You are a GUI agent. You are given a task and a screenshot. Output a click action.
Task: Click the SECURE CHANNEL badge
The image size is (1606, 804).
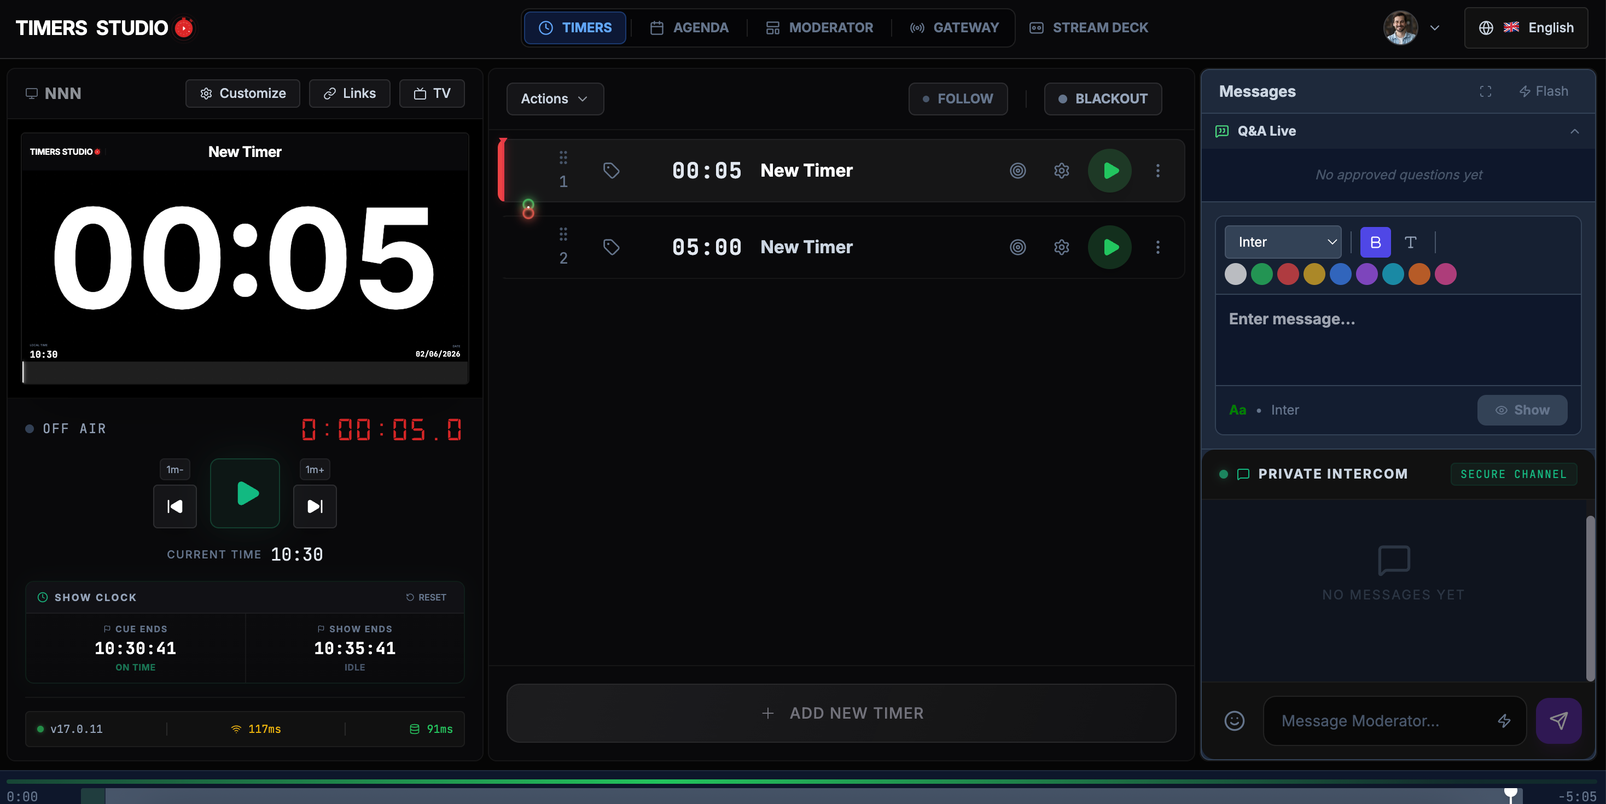pyautogui.click(x=1513, y=474)
